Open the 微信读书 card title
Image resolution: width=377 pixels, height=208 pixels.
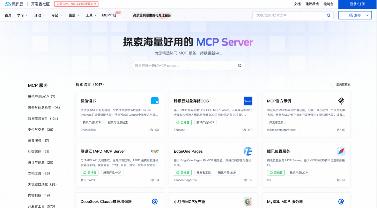click(x=88, y=101)
